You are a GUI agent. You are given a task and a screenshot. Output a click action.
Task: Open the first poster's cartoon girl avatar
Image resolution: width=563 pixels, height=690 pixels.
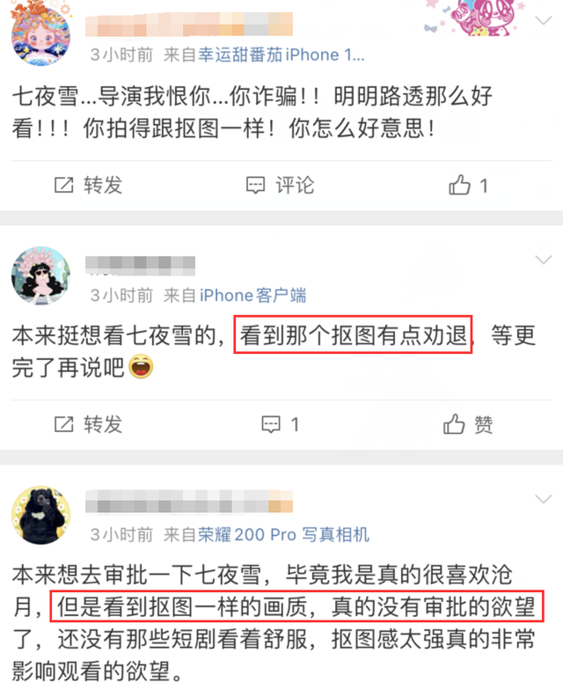pyautogui.click(x=40, y=33)
